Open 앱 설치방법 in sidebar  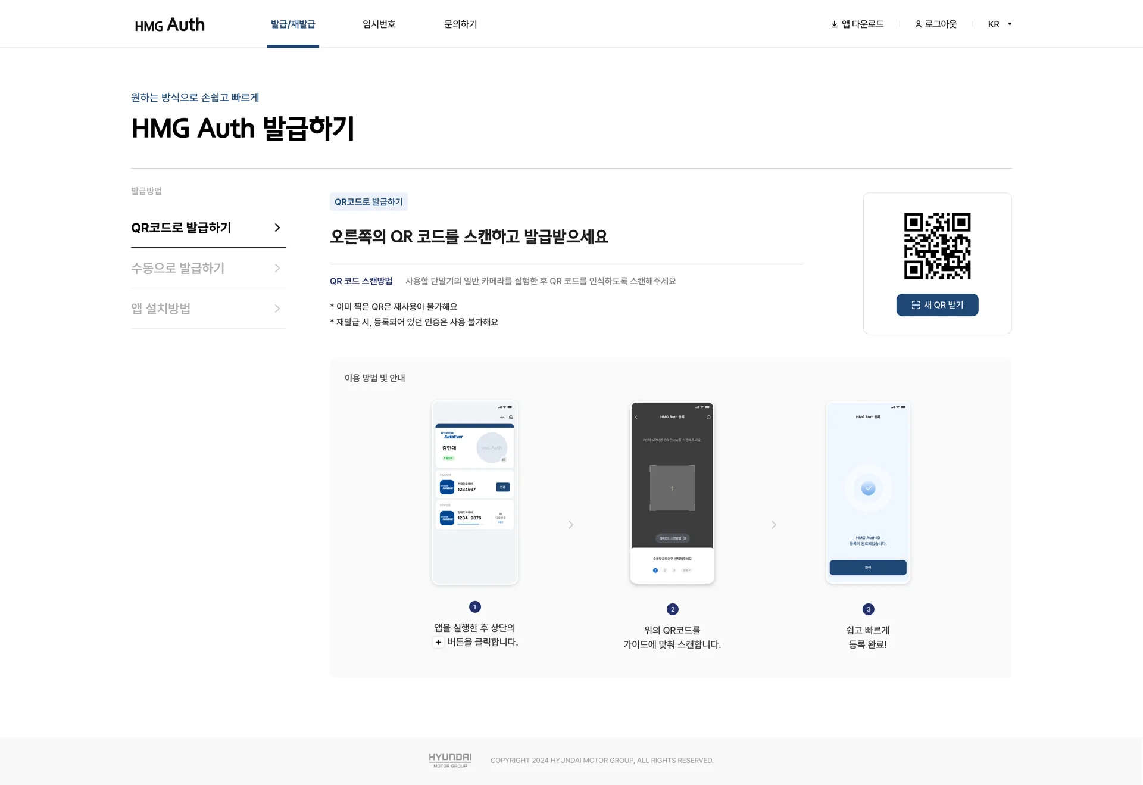coord(208,309)
